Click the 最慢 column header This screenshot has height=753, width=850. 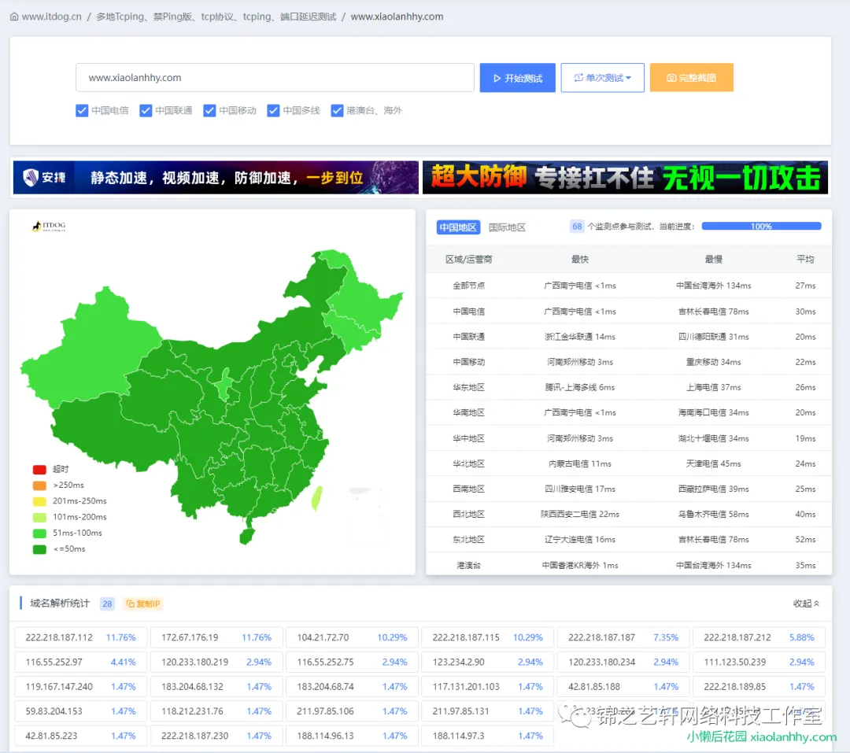[713, 259]
